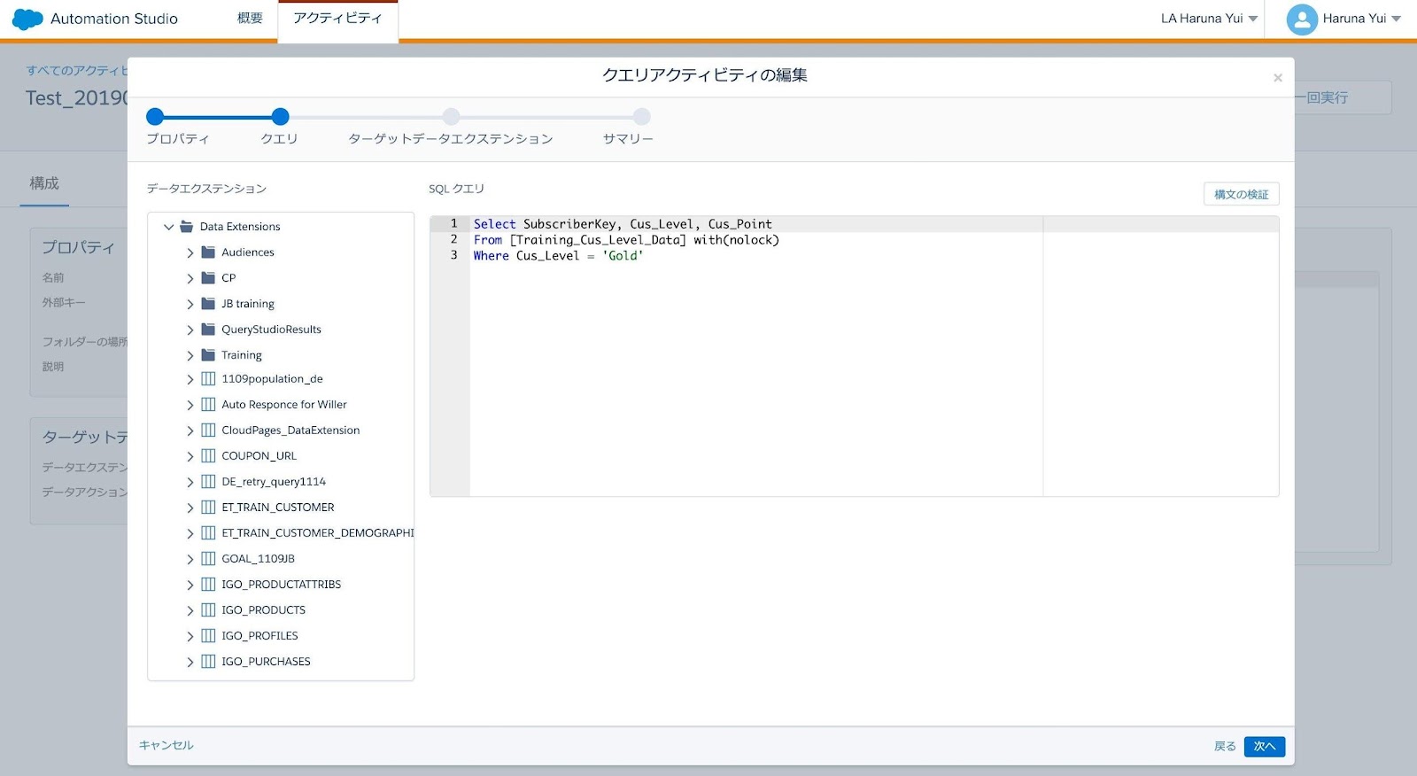1417x776 pixels.
Task: Click the 一回実行 button behind the dialog
Action: click(1342, 97)
